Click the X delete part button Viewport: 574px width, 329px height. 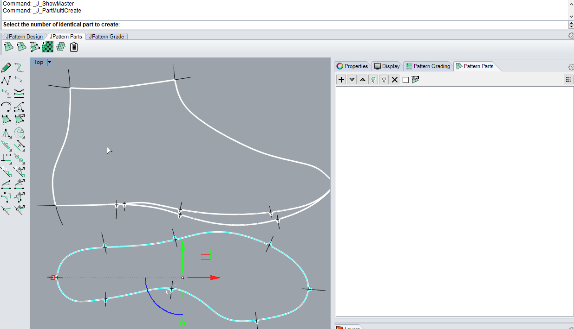pyautogui.click(x=395, y=80)
